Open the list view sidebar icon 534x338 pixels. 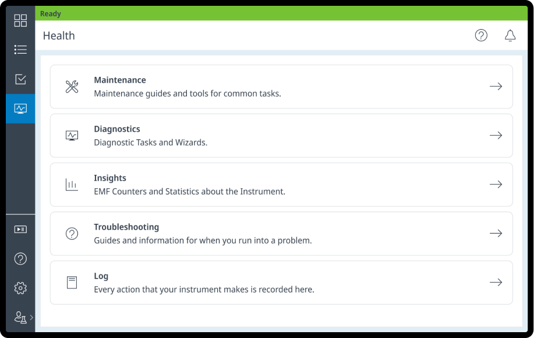pyautogui.click(x=20, y=50)
